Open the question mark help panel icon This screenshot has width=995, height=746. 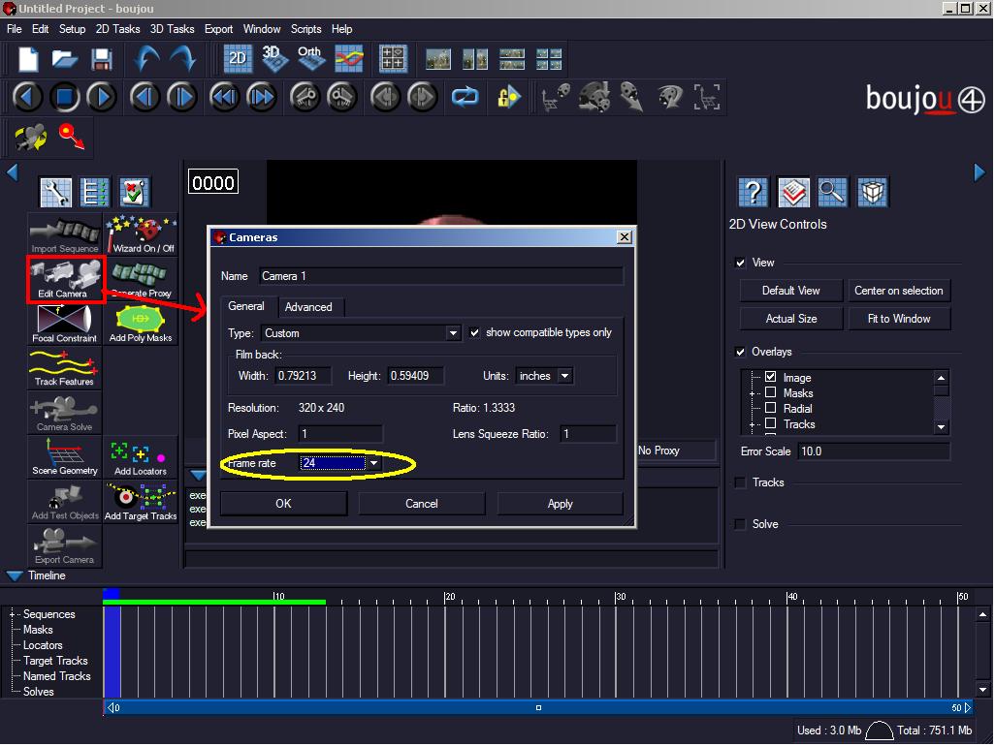pos(753,192)
